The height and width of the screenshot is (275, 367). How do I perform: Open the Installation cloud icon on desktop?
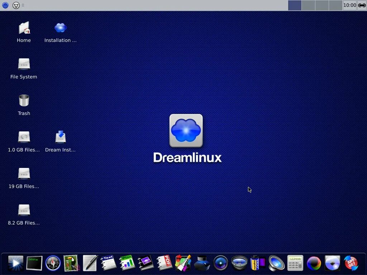coord(60,28)
